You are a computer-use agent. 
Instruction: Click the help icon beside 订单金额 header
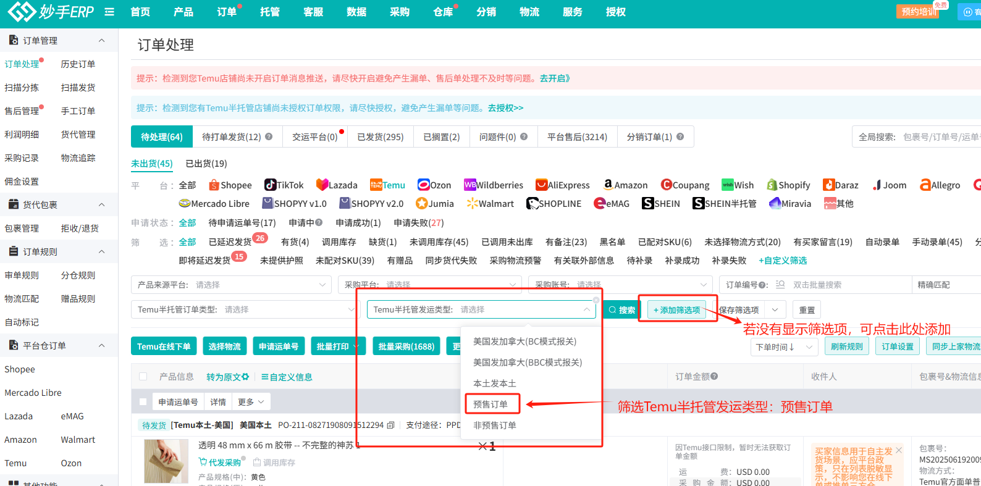714,377
